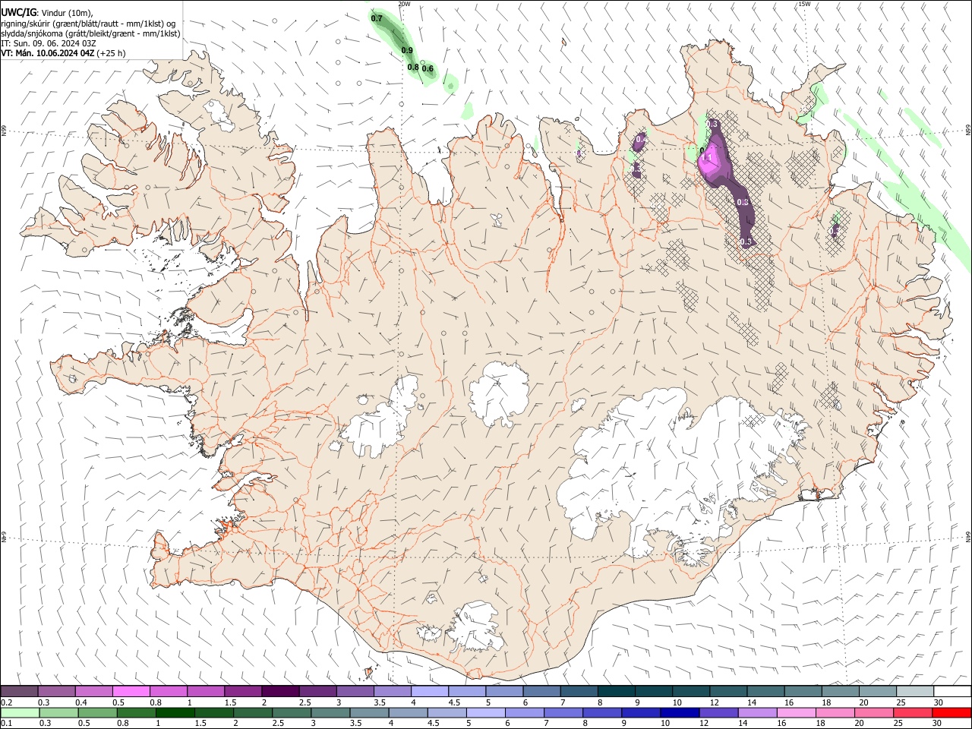Click the '4.5' label under top legend row
The width and height of the screenshot is (972, 729).
[x=454, y=702]
